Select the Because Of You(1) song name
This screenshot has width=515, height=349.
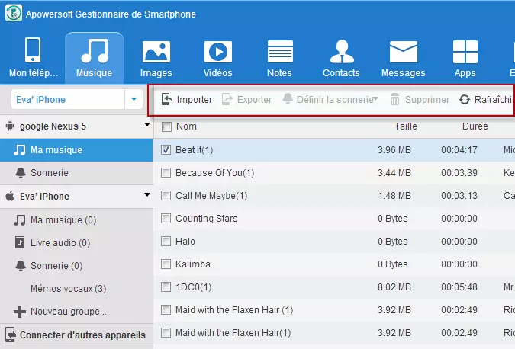(x=215, y=173)
